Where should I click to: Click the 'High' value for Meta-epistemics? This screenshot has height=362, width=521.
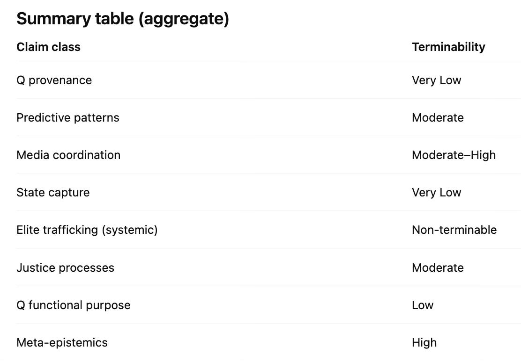(x=424, y=342)
